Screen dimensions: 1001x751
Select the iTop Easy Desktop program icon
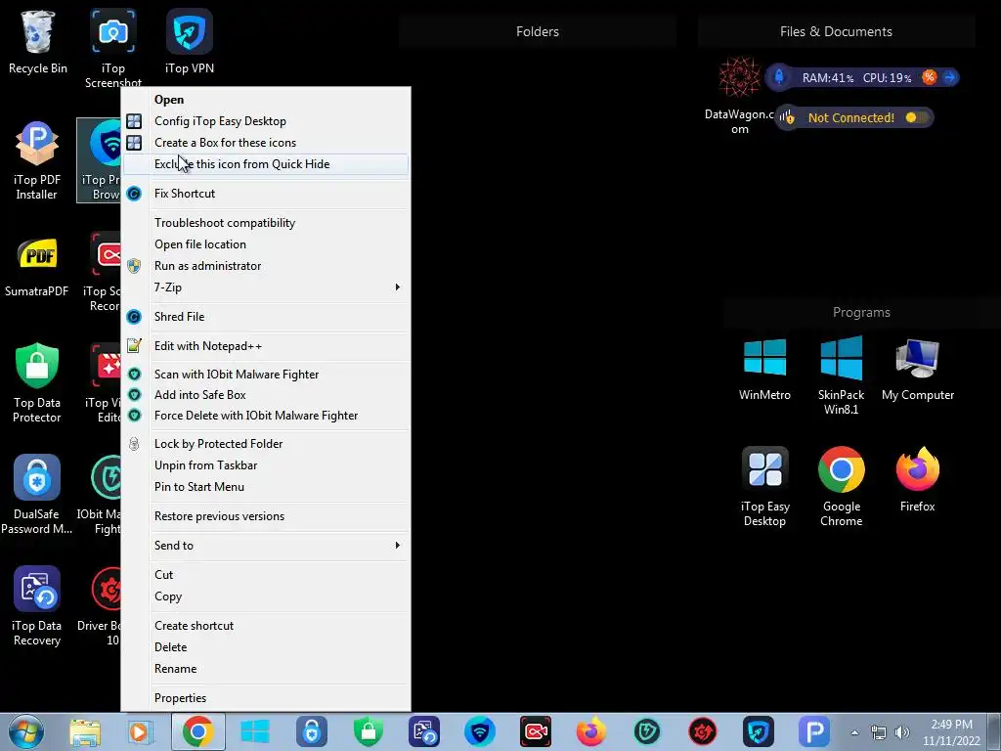[x=764, y=487]
